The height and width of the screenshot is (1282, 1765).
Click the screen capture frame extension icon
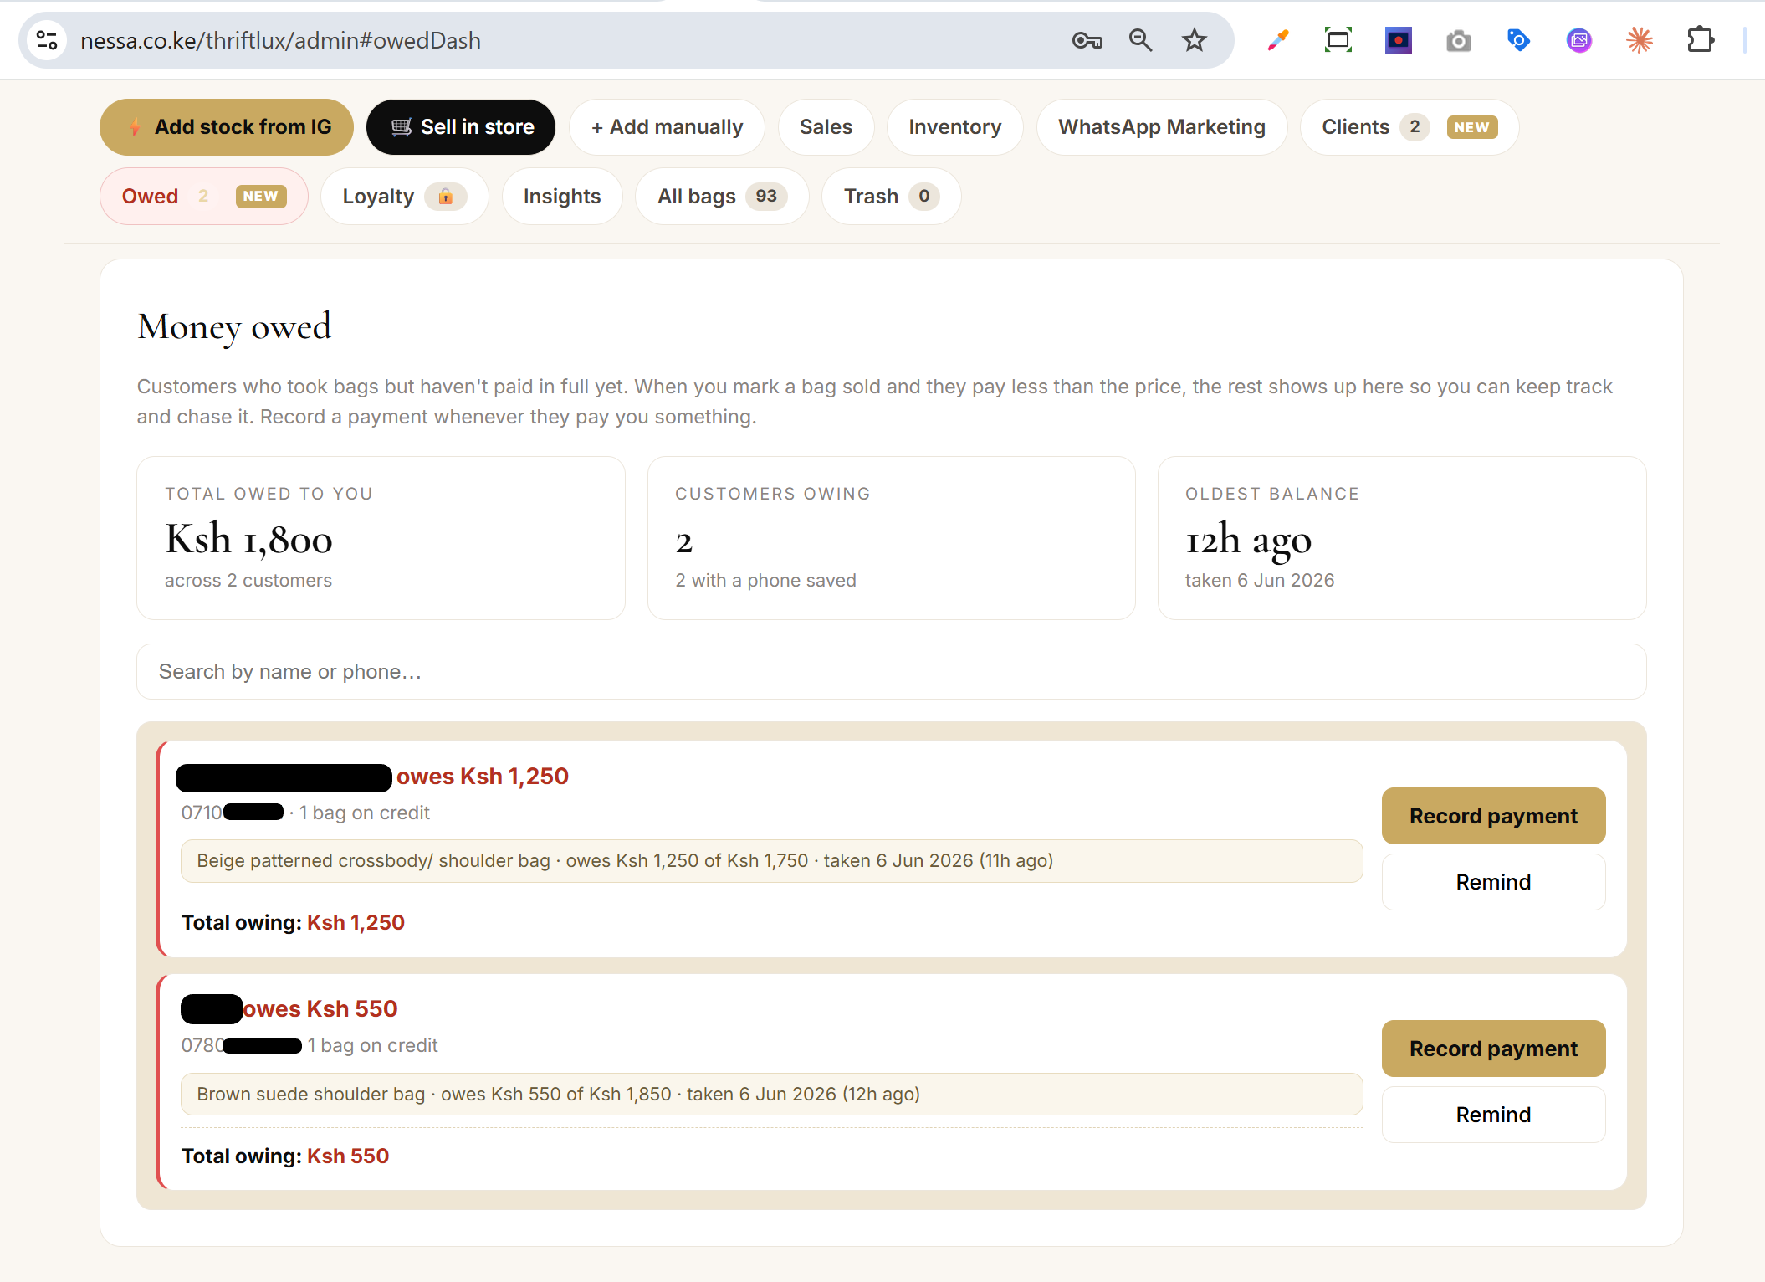pos(1338,40)
